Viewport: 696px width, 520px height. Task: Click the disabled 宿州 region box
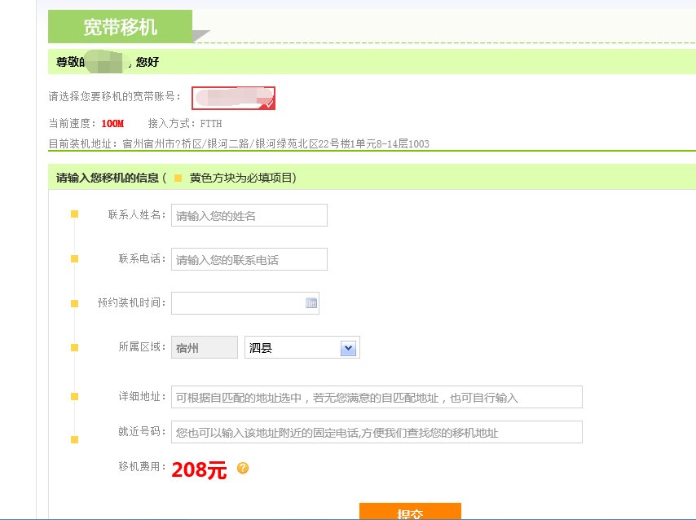tap(203, 346)
